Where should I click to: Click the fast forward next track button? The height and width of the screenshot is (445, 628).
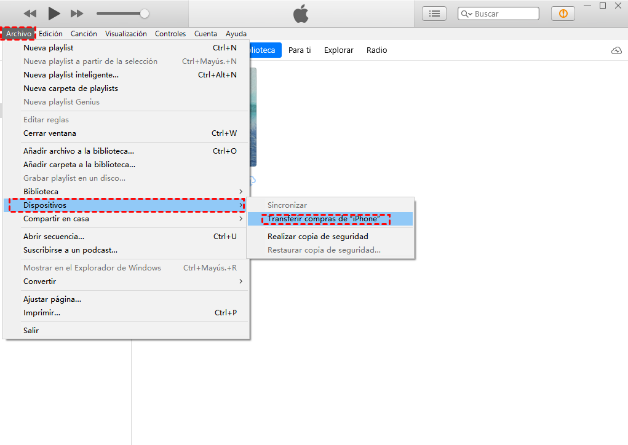coord(77,14)
